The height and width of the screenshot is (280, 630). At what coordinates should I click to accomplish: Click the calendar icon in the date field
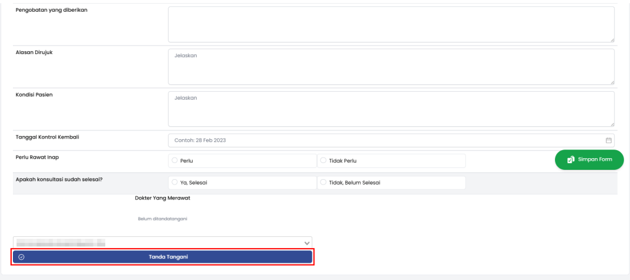tap(608, 140)
